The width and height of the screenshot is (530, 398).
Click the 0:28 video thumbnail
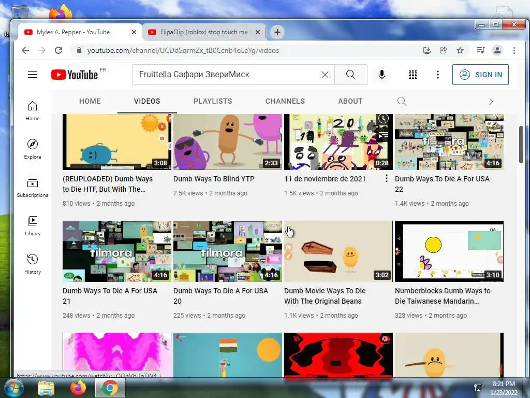click(338, 142)
